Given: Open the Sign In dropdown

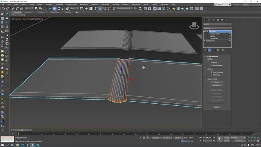Looking at the screenshot, I should click(x=223, y=4).
